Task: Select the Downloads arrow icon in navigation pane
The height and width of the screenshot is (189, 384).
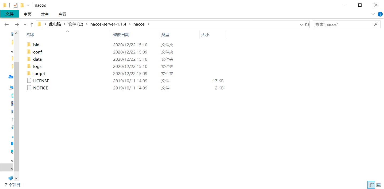Action: click(13, 127)
